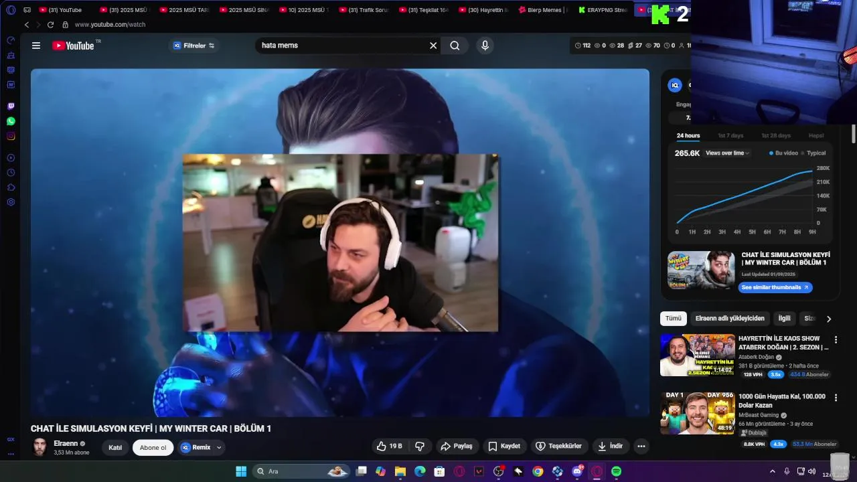The image size is (857, 482).
Task: Open Discord from the taskbar
Action: [577, 471]
